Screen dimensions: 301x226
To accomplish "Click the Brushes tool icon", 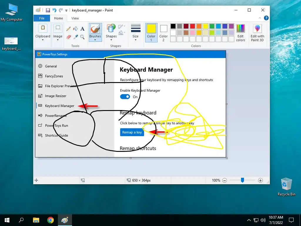I will (x=95, y=29).
